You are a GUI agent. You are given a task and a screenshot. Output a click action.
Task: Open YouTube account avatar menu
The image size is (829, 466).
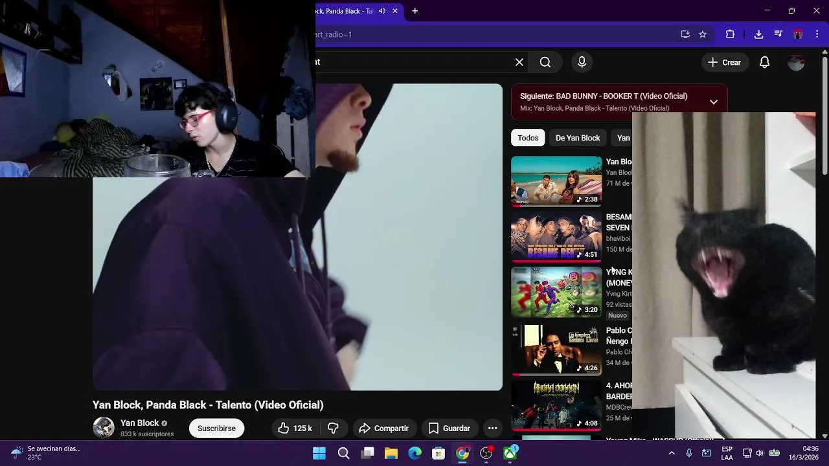796,62
